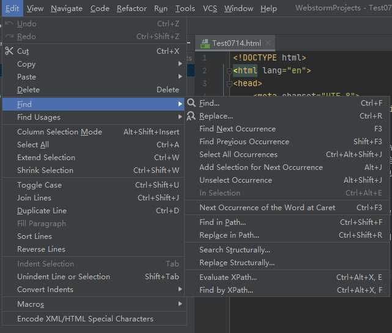This screenshot has height=333, width=392.
Task: Open the Refactor menu
Action: click(131, 9)
